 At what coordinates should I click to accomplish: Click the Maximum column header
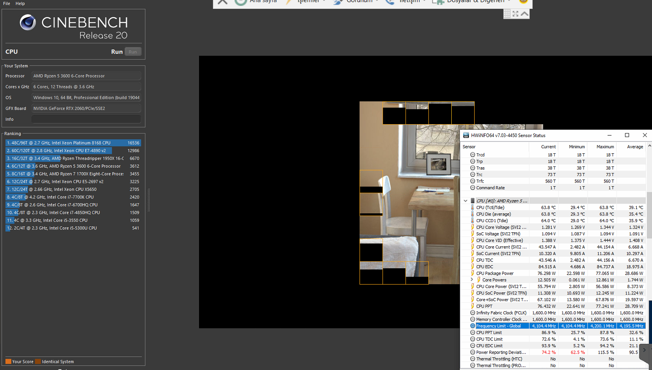602,147
